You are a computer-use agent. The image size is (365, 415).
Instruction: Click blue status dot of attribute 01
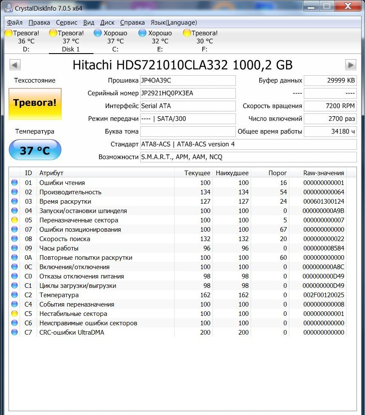click(14, 182)
